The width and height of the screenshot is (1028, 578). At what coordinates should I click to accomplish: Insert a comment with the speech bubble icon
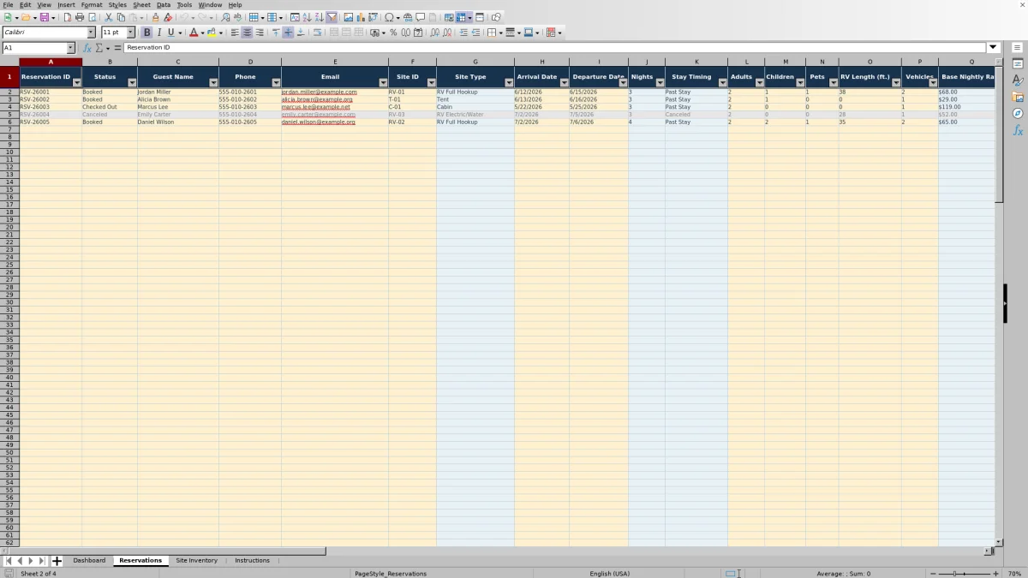[421, 17]
